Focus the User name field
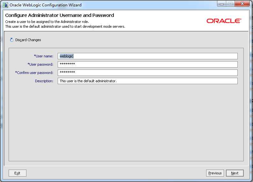Image resolution: width=253 pixels, height=182 pixels. point(148,56)
